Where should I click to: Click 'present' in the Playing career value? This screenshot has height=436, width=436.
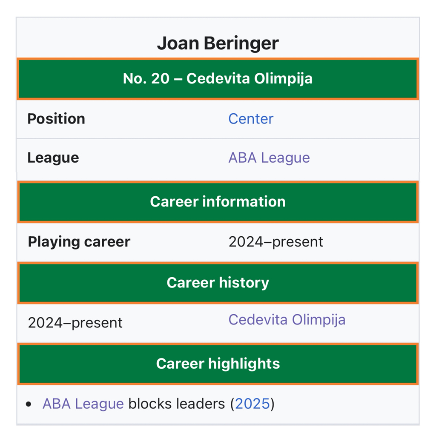[x=298, y=242]
